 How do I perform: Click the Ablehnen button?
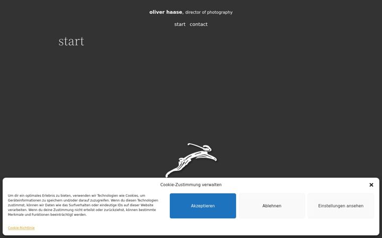(272, 206)
